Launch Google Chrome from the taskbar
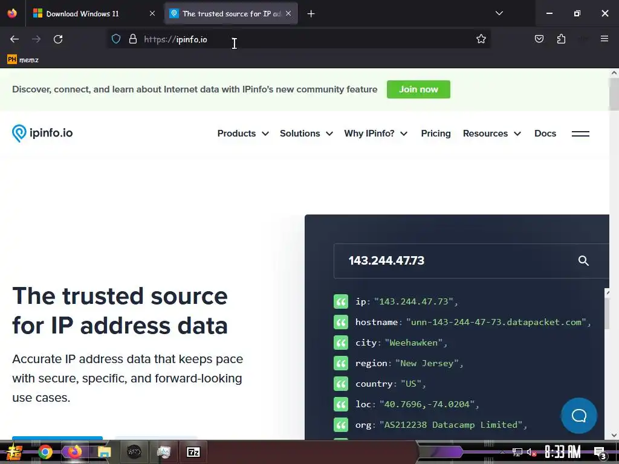 coord(45,452)
